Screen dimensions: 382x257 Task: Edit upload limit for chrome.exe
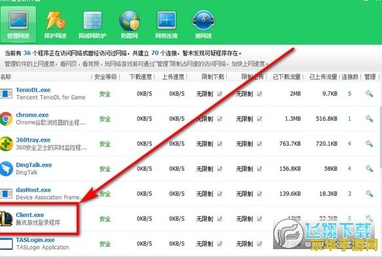[x=259, y=119]
